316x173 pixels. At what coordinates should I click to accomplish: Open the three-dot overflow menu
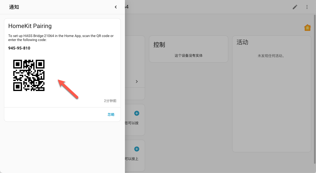click(307, 7)
